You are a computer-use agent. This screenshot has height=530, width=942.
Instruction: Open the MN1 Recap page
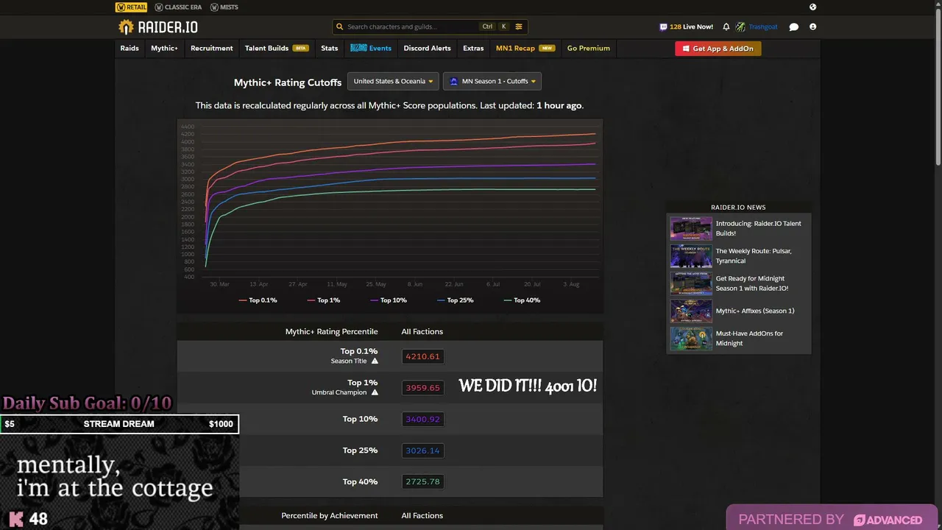coord(525,48)
